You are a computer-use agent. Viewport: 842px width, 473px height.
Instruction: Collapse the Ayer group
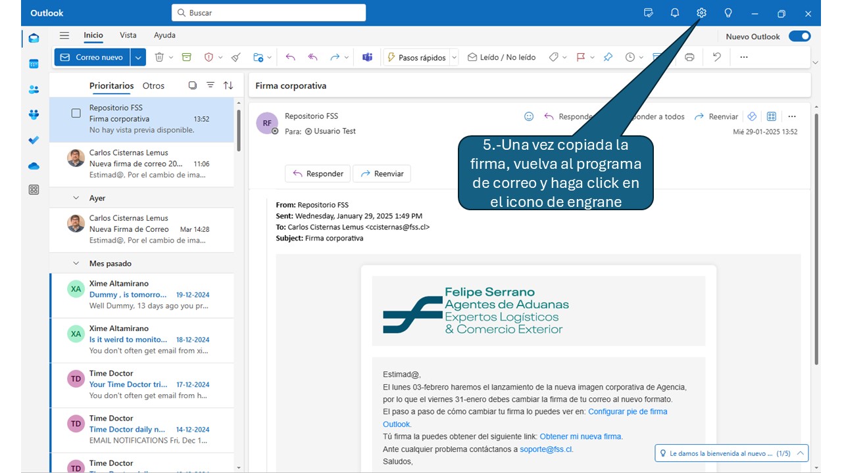tap(76, 198)
